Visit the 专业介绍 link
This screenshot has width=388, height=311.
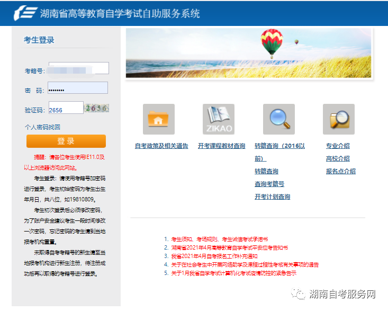[x=338, y=146]
